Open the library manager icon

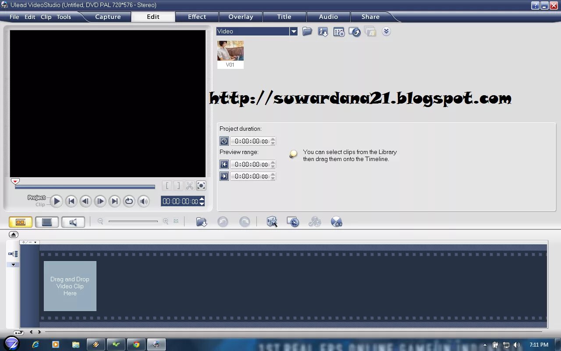coord(339,32)
